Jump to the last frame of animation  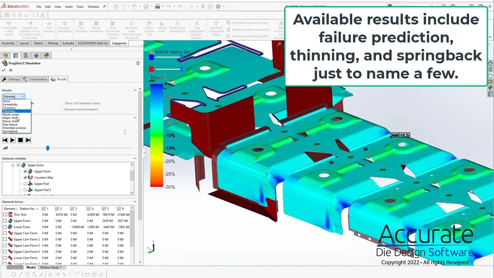[x=28, y=140]
